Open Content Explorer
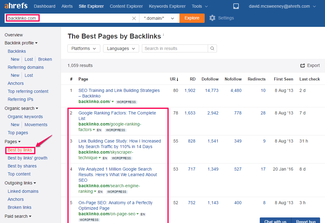 [126, 6]
